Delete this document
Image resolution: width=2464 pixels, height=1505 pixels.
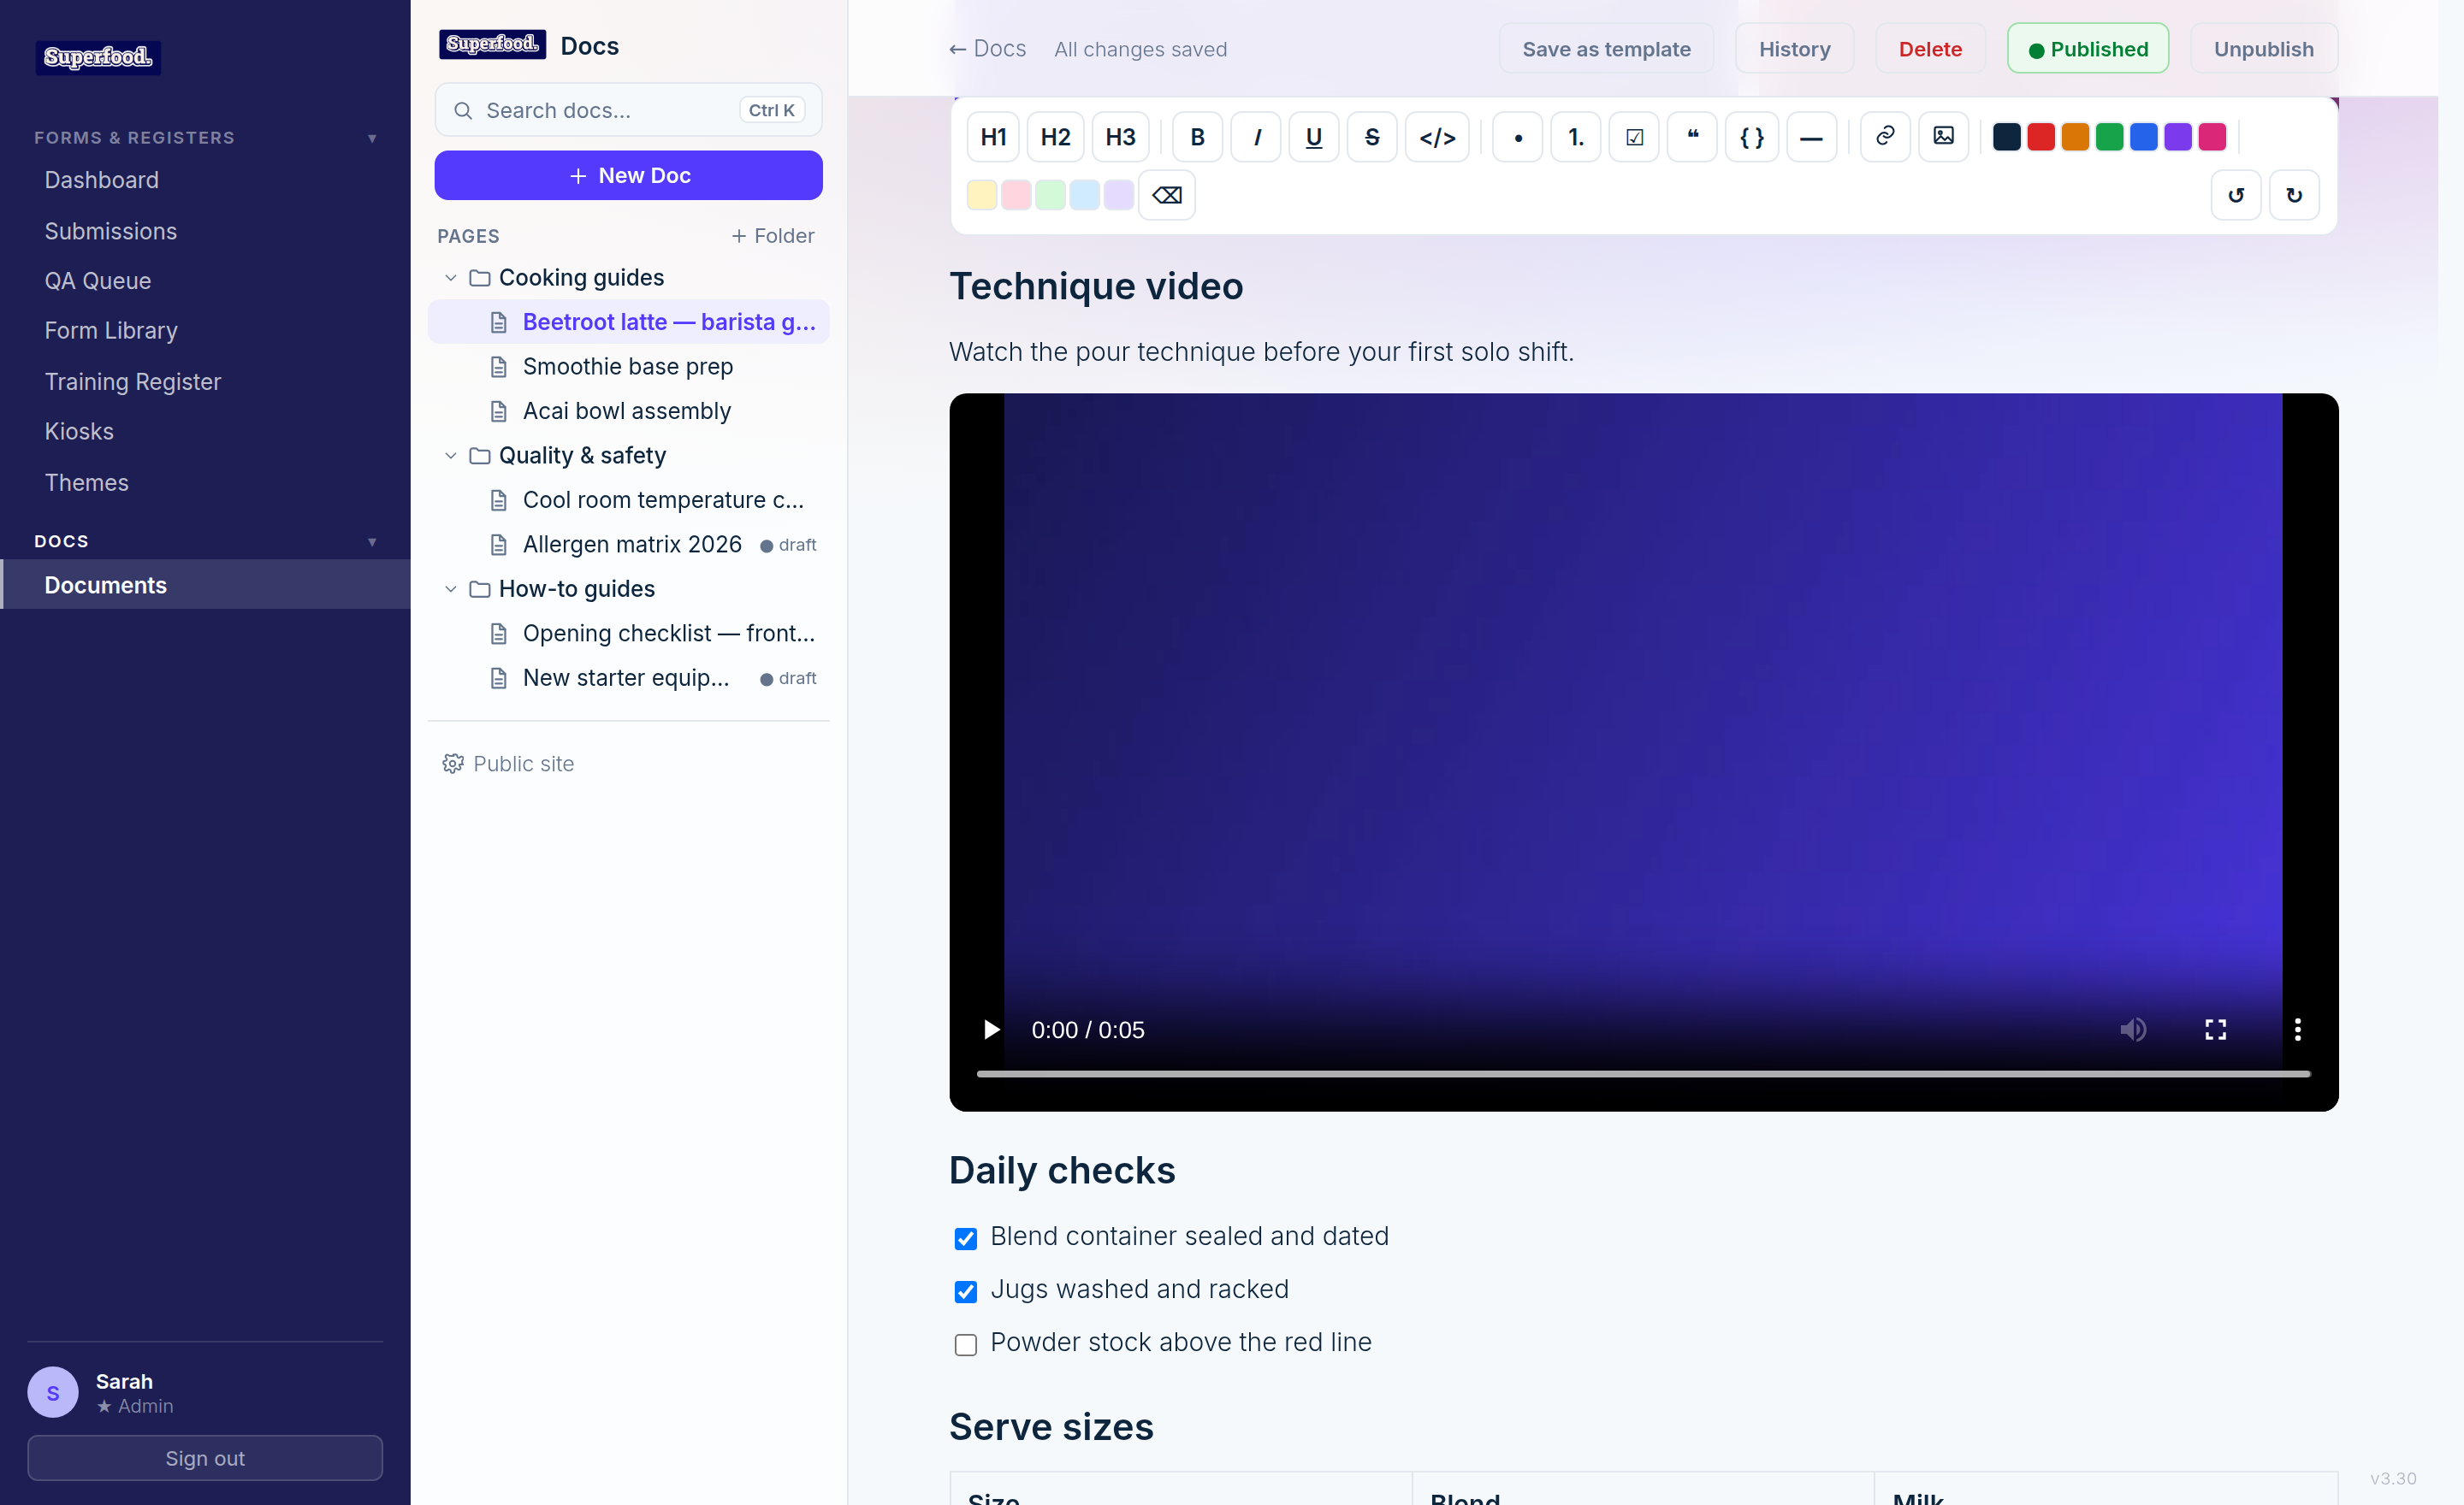[x=1930, y=49]
